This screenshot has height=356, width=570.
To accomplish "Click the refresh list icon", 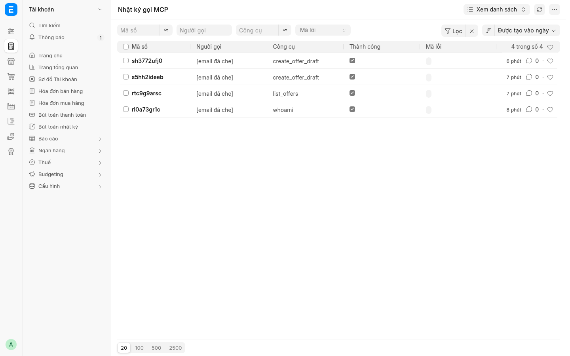I will [x=540, y=9].
